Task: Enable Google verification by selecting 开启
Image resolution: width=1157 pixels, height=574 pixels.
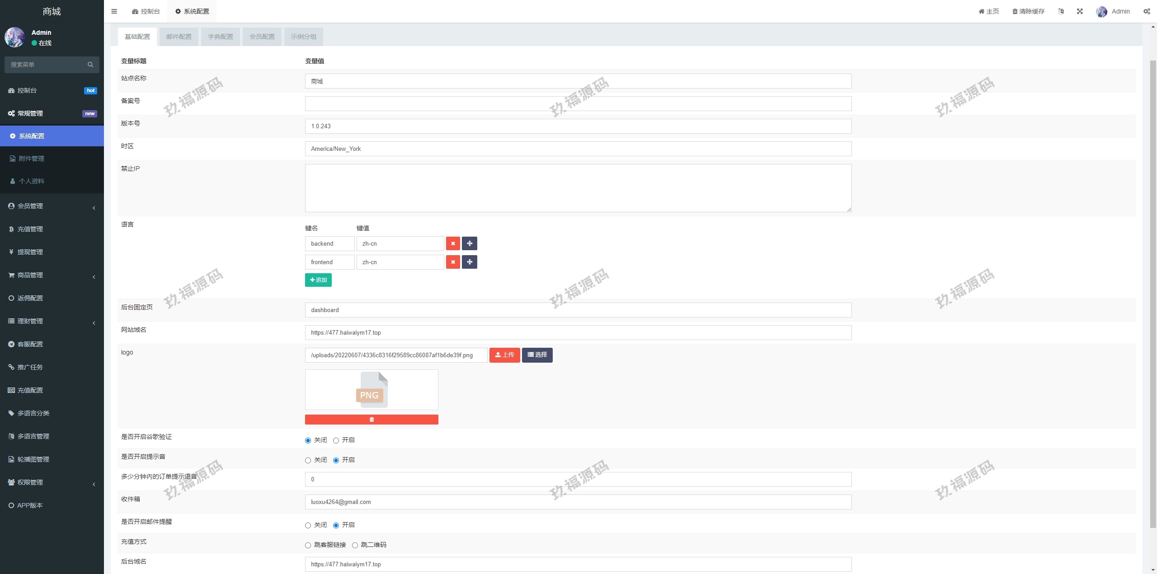Action: point(336,440)
